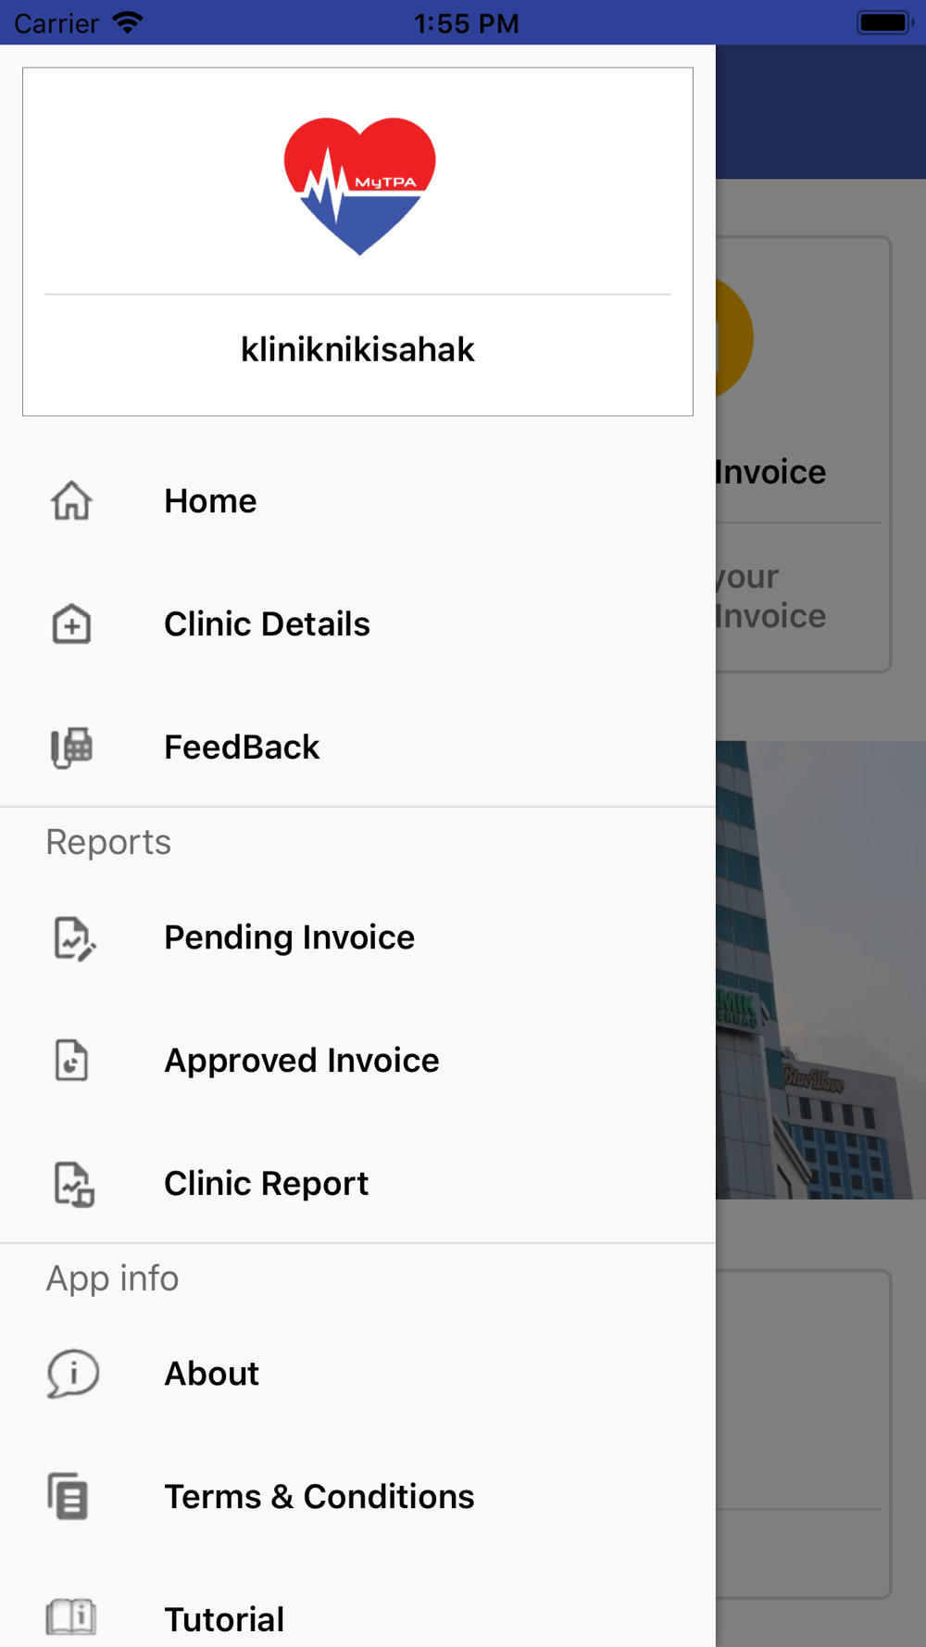
Task: Open Clinic Details from the drawer
Action: tap(357, 624)
